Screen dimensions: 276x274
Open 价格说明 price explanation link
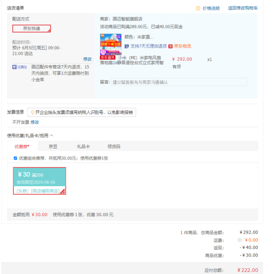[x=211, y=8]
